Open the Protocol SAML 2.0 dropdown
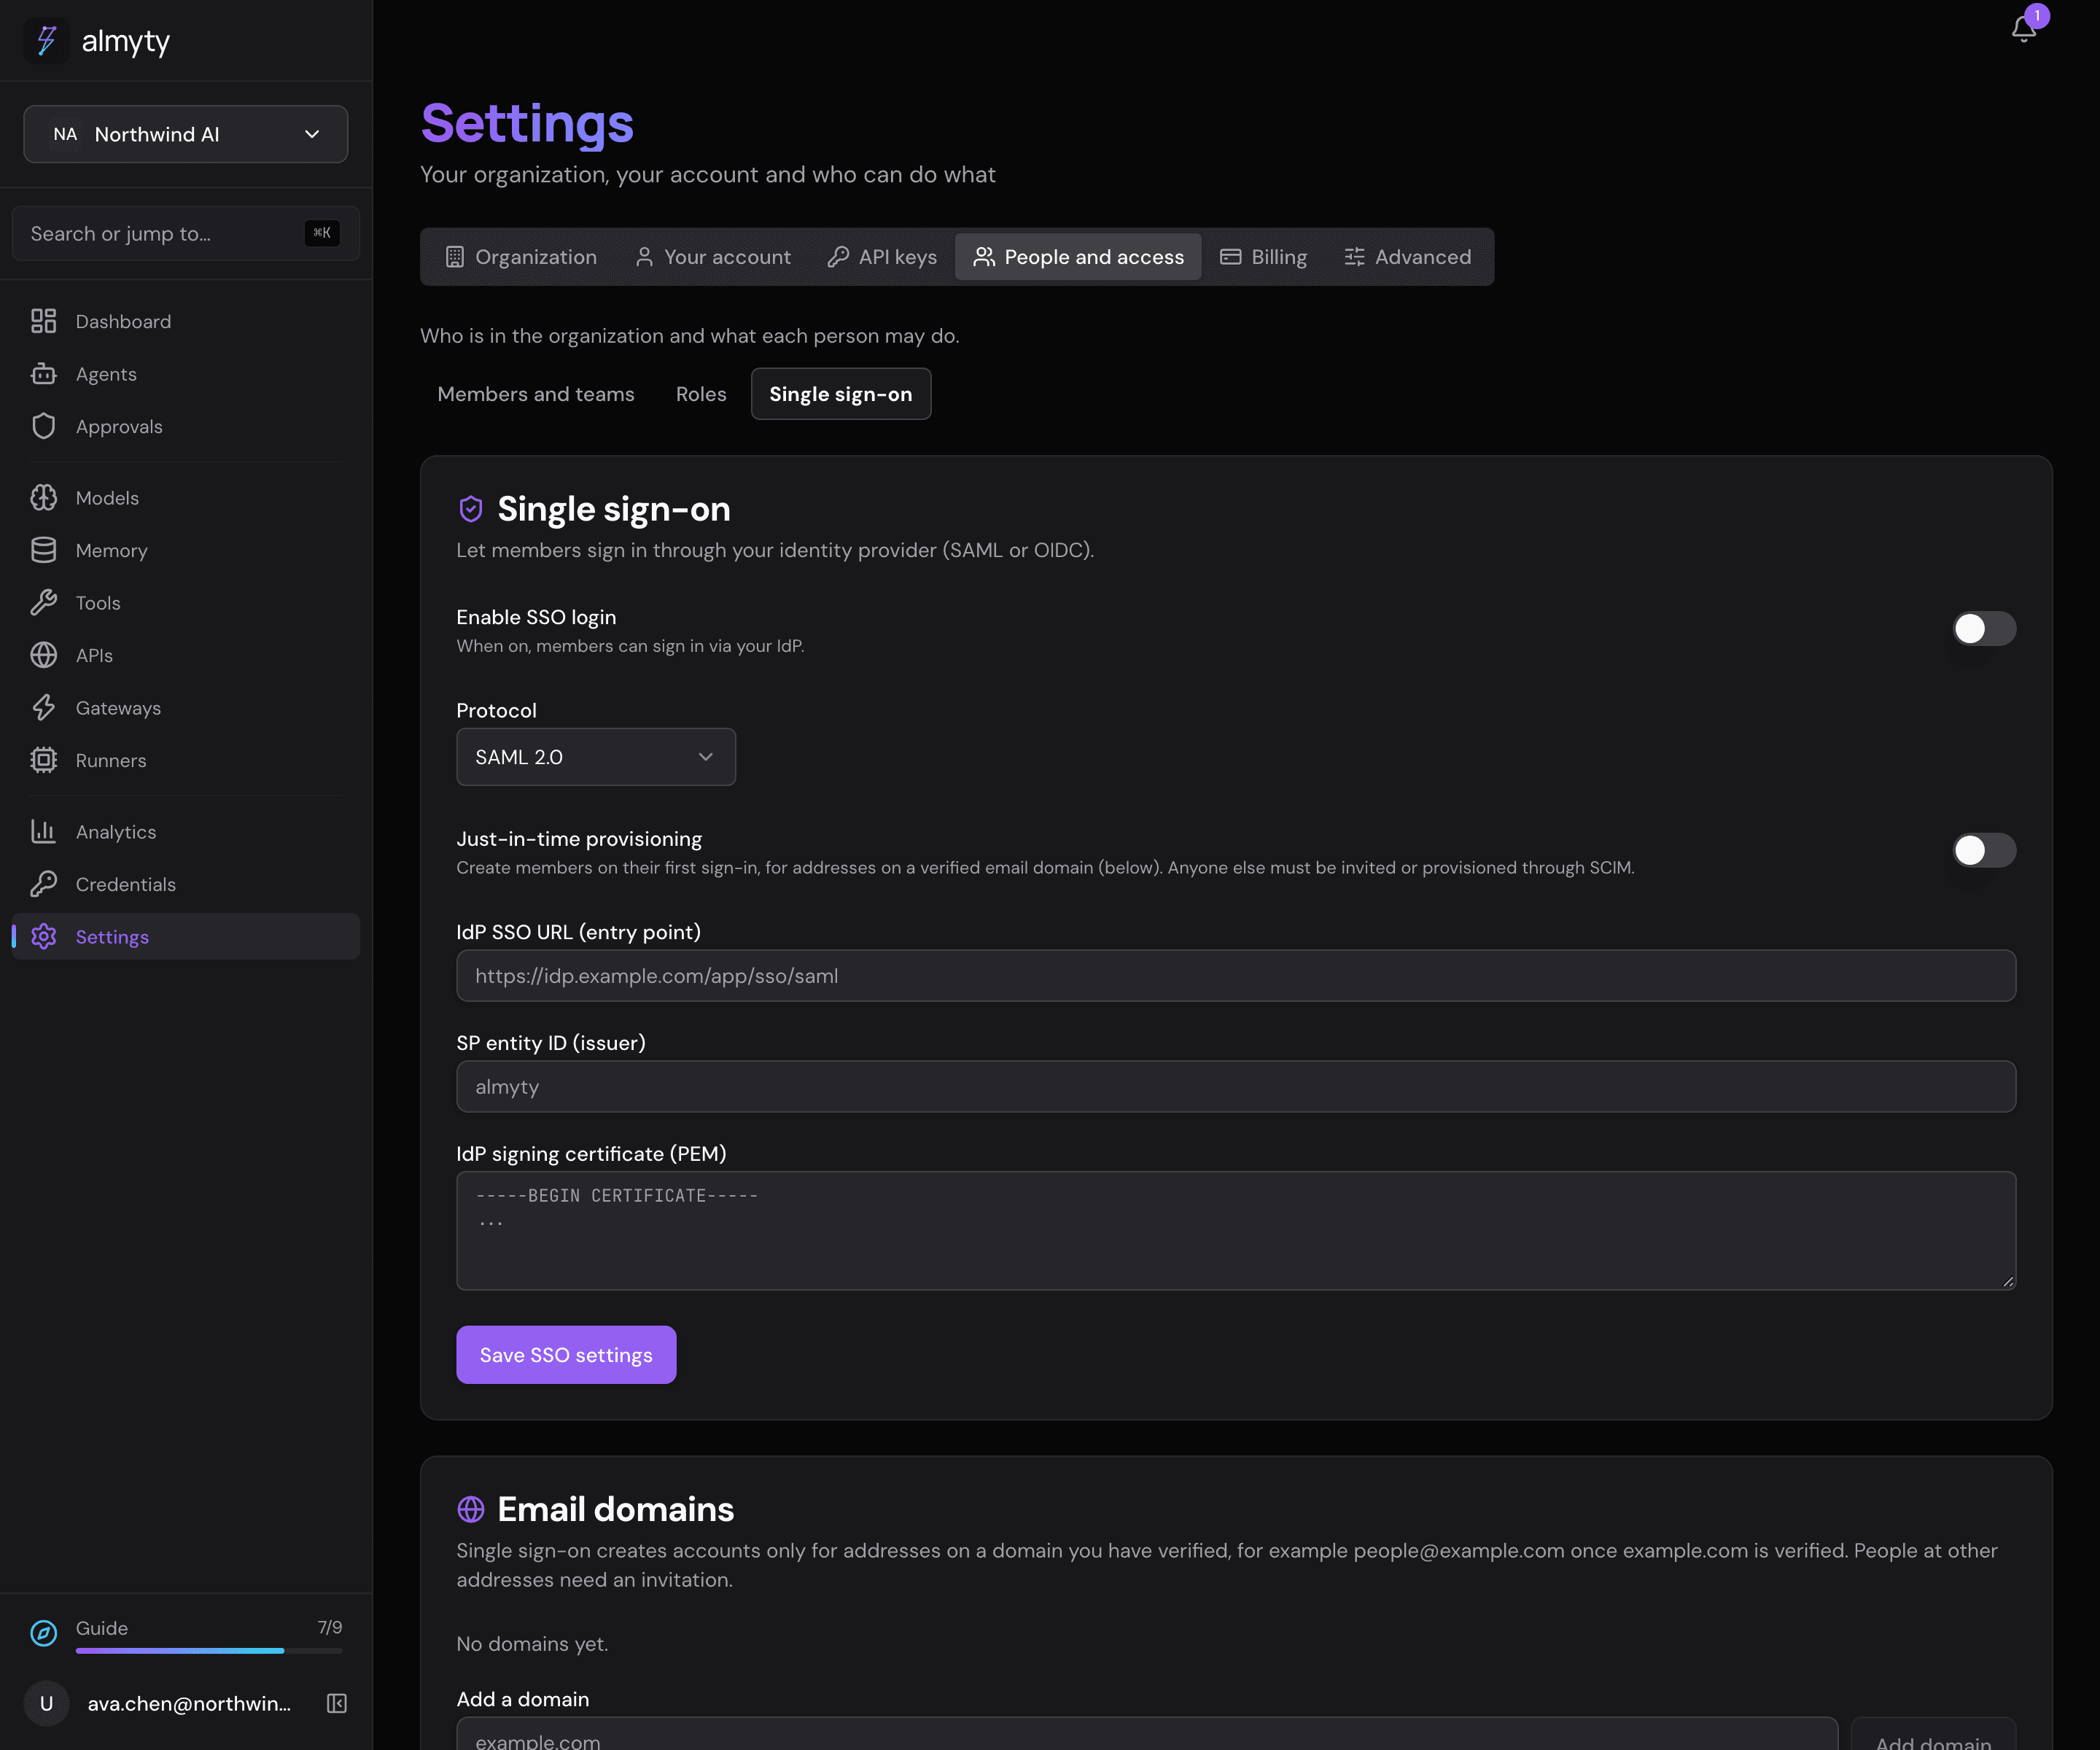Image resolution: width=2100 pixels, height=1750 pixels. pos(596,757)
